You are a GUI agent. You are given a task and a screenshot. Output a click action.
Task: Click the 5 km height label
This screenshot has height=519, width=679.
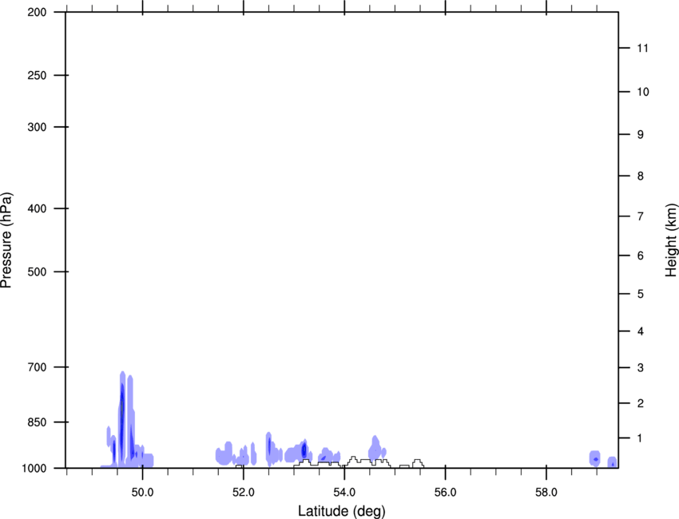point(640,294)
